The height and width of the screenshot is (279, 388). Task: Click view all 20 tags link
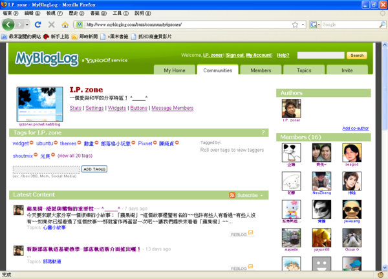point(75,156)
